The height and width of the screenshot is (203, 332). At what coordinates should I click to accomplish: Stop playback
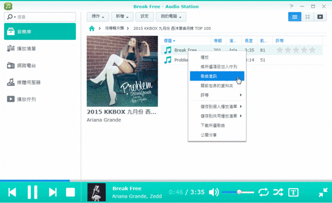click(70, 192)
